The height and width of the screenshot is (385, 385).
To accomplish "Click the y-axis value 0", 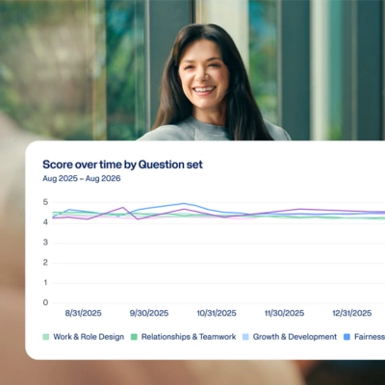I will (x=45, y=302).
